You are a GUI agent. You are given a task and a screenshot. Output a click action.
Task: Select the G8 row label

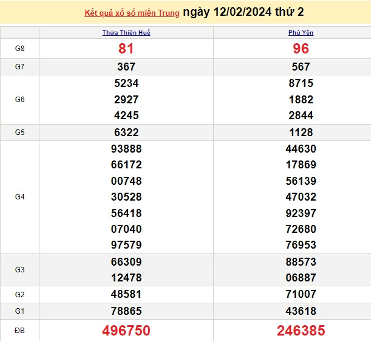[x=19, y=49]
